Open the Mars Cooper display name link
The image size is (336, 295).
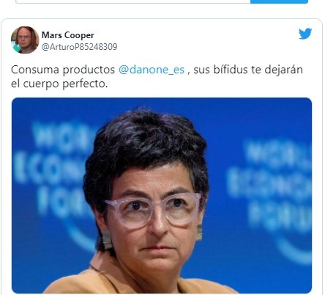tap(68, 35)
